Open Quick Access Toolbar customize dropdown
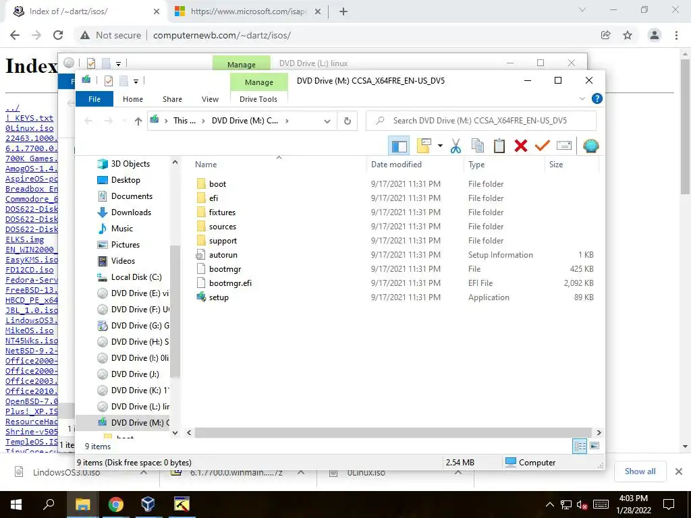The width and height of the screenshot is (691, 518). pyautogui.click(x=136, y=81)
